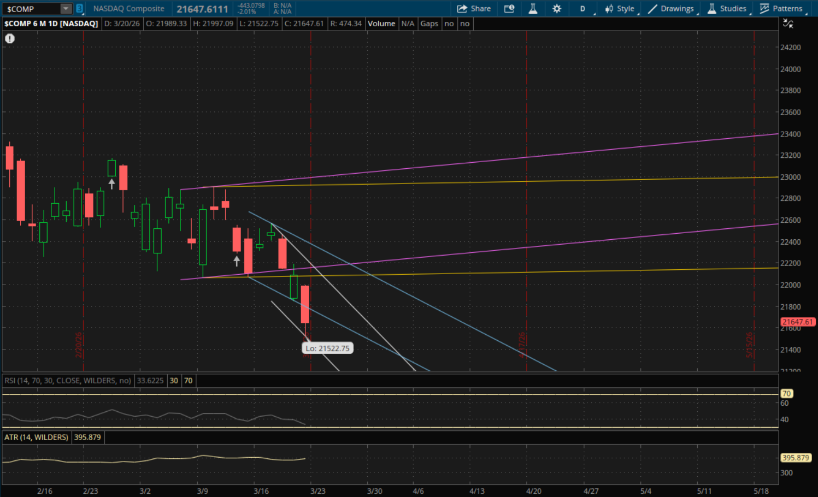The width and height of the screenshot is (818, 497).
Task: Toggle the Volume label in chart header
Action: coord(381,23)
